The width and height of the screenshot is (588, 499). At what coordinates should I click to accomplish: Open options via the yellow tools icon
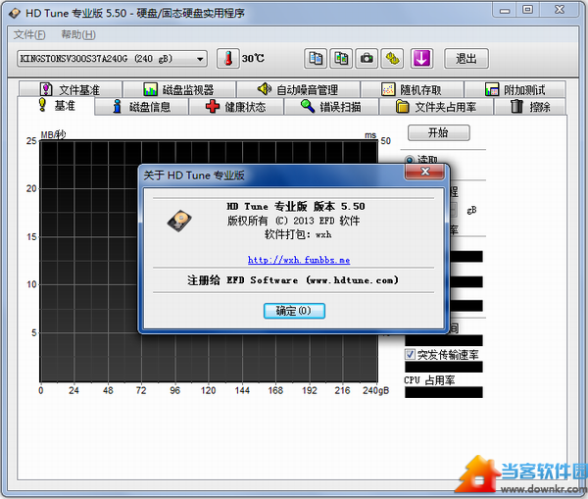pyautogui.click(x=392, y=59)
